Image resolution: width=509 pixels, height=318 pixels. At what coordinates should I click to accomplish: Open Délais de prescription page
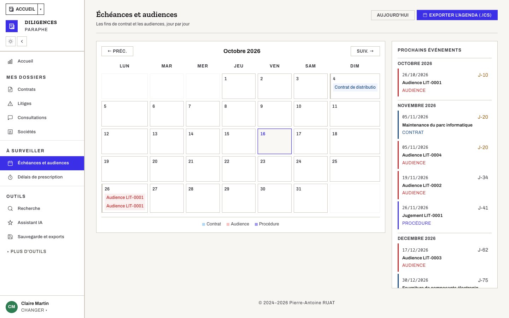pos(42,177)
